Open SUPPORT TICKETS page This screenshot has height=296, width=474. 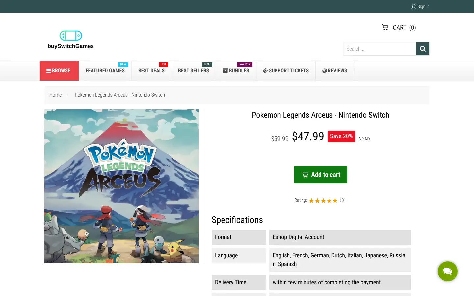point(286,71)
